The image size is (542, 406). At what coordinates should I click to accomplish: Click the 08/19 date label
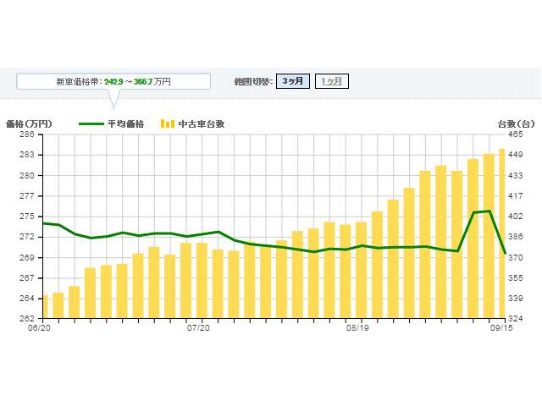click(357, 327)
